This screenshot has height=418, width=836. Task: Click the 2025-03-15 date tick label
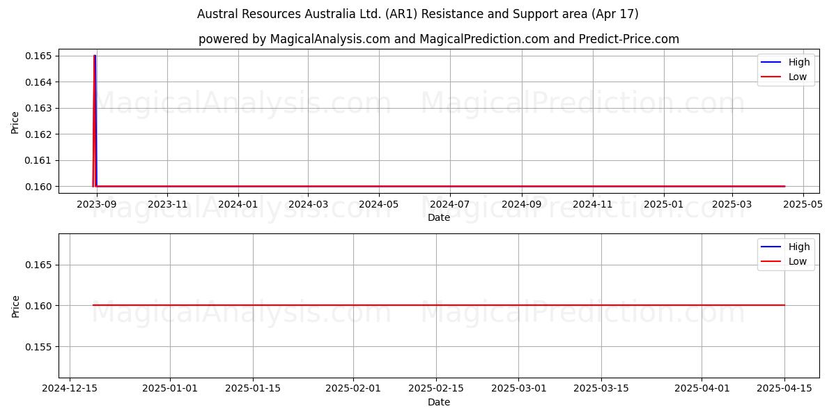pos(601,389)
